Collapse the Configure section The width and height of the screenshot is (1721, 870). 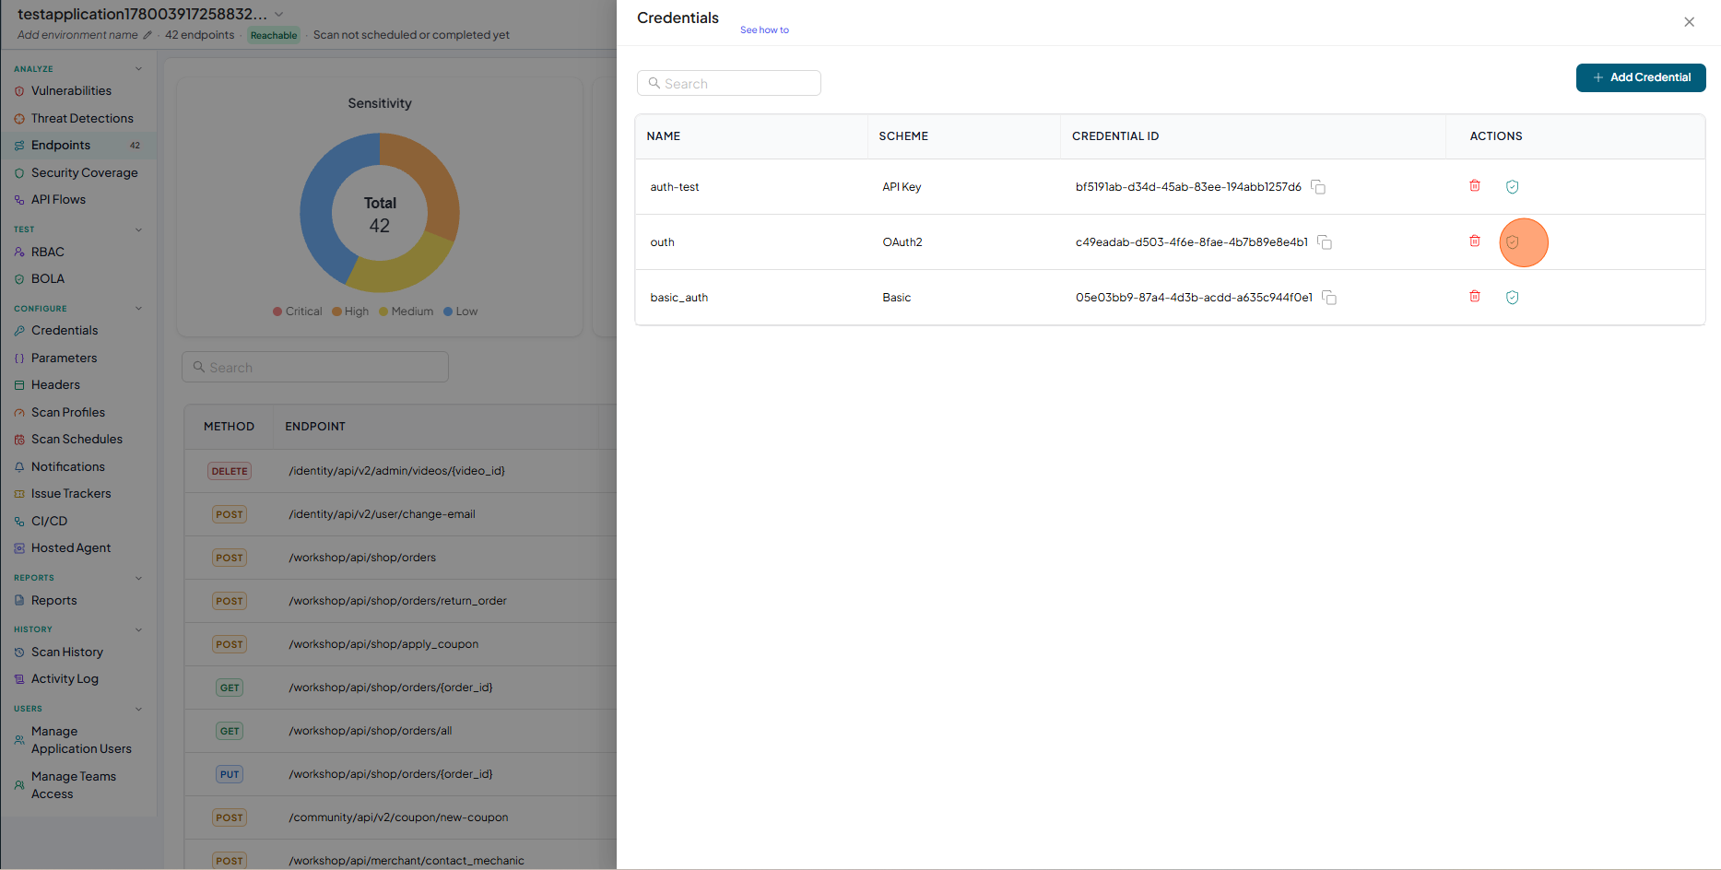point(139,309)
